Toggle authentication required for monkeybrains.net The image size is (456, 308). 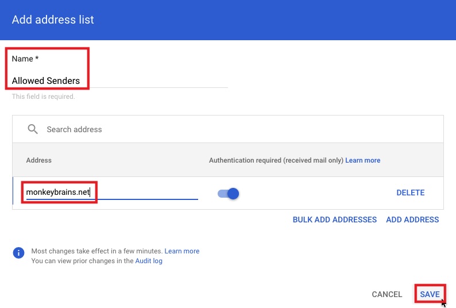pos(229,194)
